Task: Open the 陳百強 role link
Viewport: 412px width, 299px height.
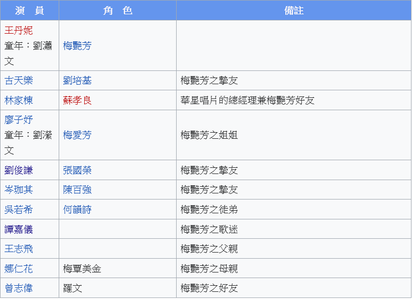Action: pyautogui.click(x=77, y=189)
